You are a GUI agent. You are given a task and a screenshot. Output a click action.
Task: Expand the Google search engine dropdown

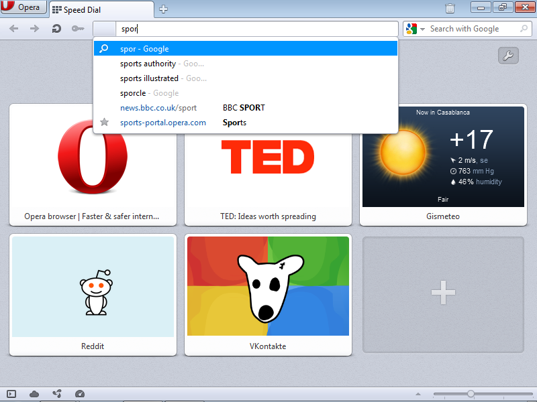click(x=422, y=29)
